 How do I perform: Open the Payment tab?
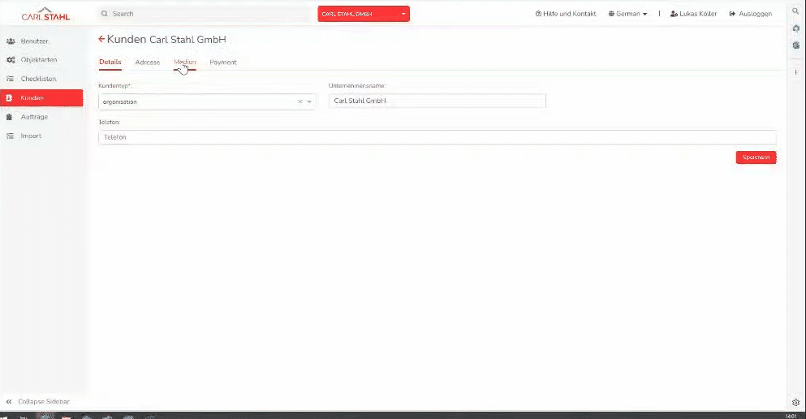(x=222, y=63)
